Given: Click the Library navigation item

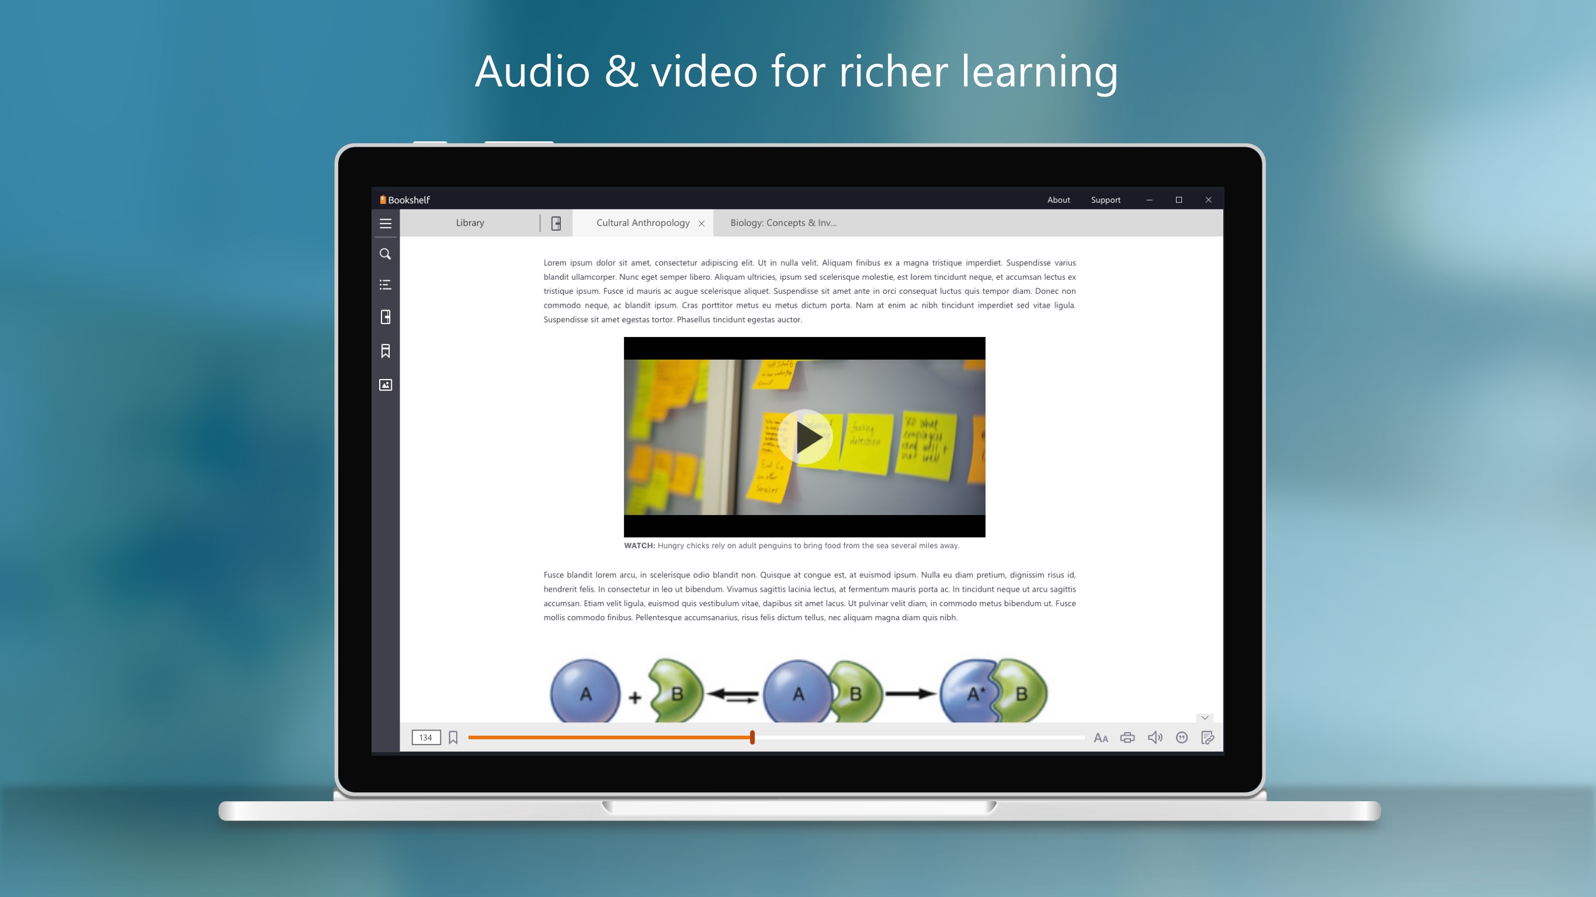Looking at the screenshot, I should click(469, 222).
